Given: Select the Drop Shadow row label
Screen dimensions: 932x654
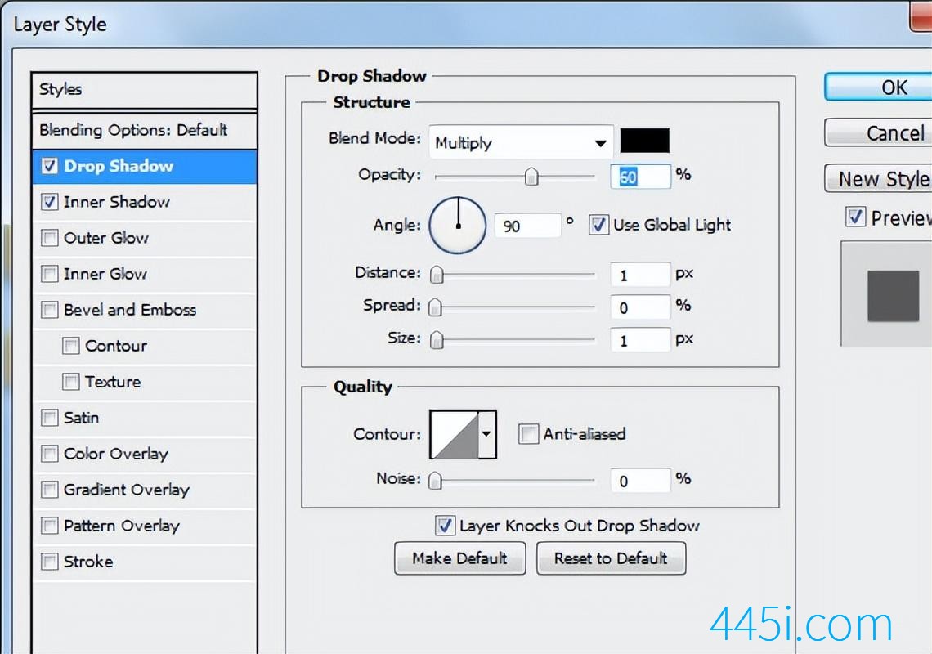Looking at the screenshot, I should (x=119, y=166).
